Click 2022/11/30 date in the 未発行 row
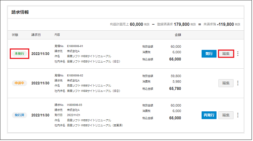 tap(40, 54)
